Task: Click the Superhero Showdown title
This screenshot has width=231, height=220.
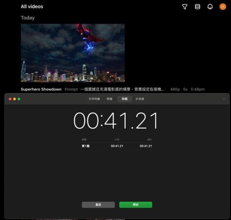Action: [41, 90]
